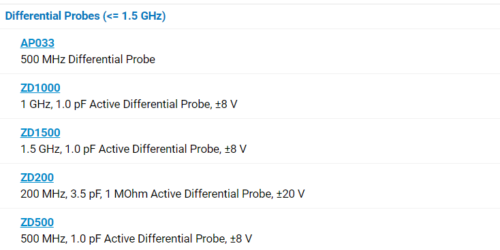Collapse the Differential Probes section heading
Viewport: 500px width, 250px height.
[x=85, y=16]
